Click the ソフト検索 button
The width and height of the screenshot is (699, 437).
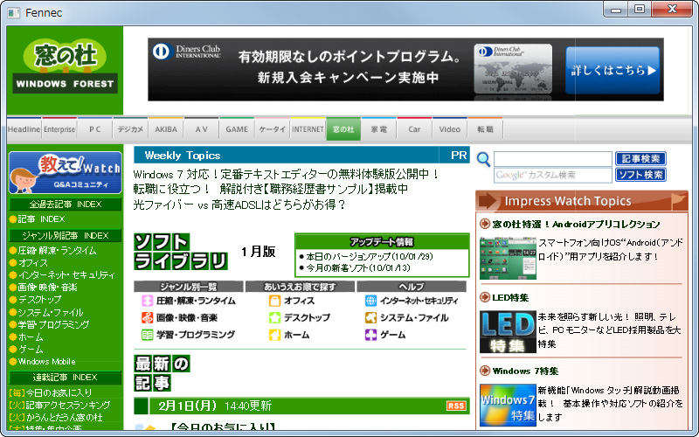(x=640, y=175)
